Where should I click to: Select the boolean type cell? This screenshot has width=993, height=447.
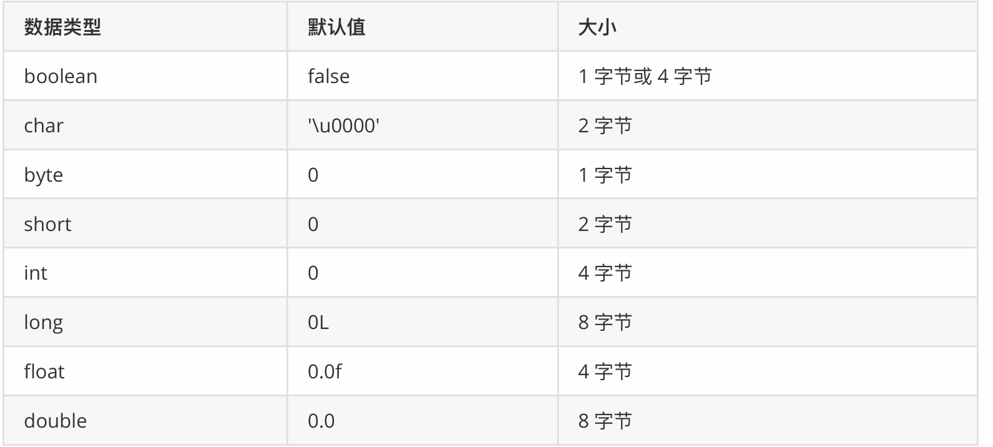tap(61, 76)
